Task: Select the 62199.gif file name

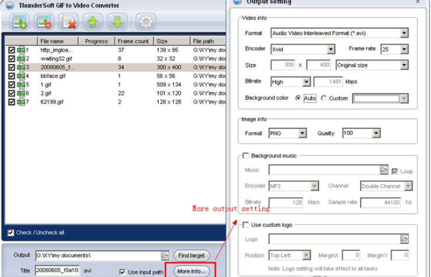Action: pos(52,102)
